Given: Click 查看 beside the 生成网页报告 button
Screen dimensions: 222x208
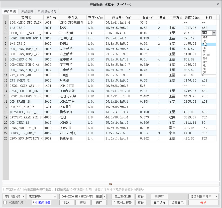Looking at the screenshot, I should pos(141,203).
